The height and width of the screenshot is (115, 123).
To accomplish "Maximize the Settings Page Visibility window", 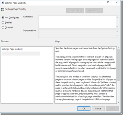I will (x=108, y=2).
